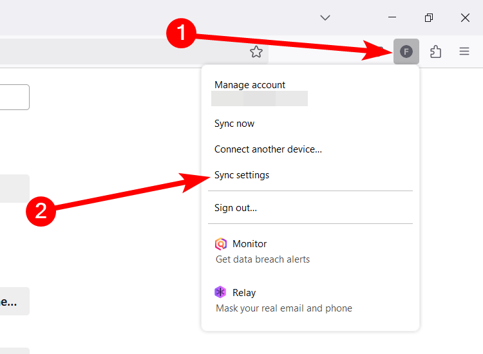Click the Firefox account avatar icon
Viewport: 483px width, 354px height.
pos(406,52)
